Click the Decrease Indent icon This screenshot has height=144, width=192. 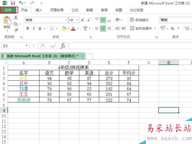[118, 28]
